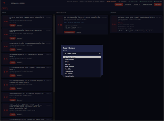Dismiss the four-car incident with Jochen Neininger
The width and height of the screenshot is (164, 121).
point(19,115)
